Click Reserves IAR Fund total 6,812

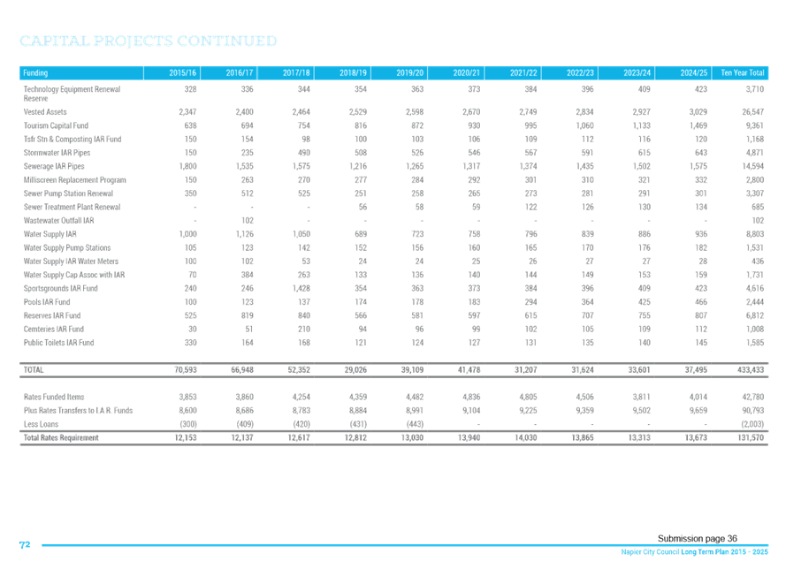pos(754,315)
